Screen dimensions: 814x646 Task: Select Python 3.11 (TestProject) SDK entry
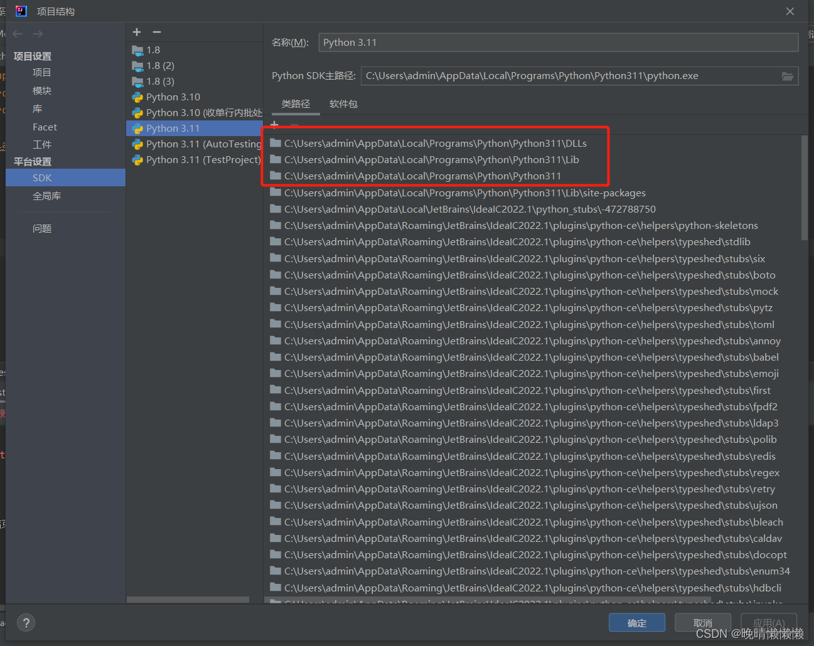[195, 160]
